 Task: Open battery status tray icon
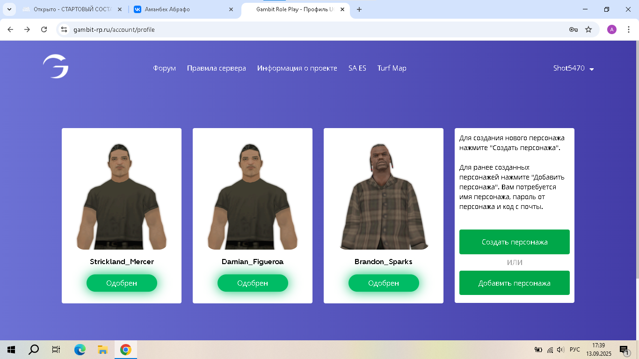point(538,350)
